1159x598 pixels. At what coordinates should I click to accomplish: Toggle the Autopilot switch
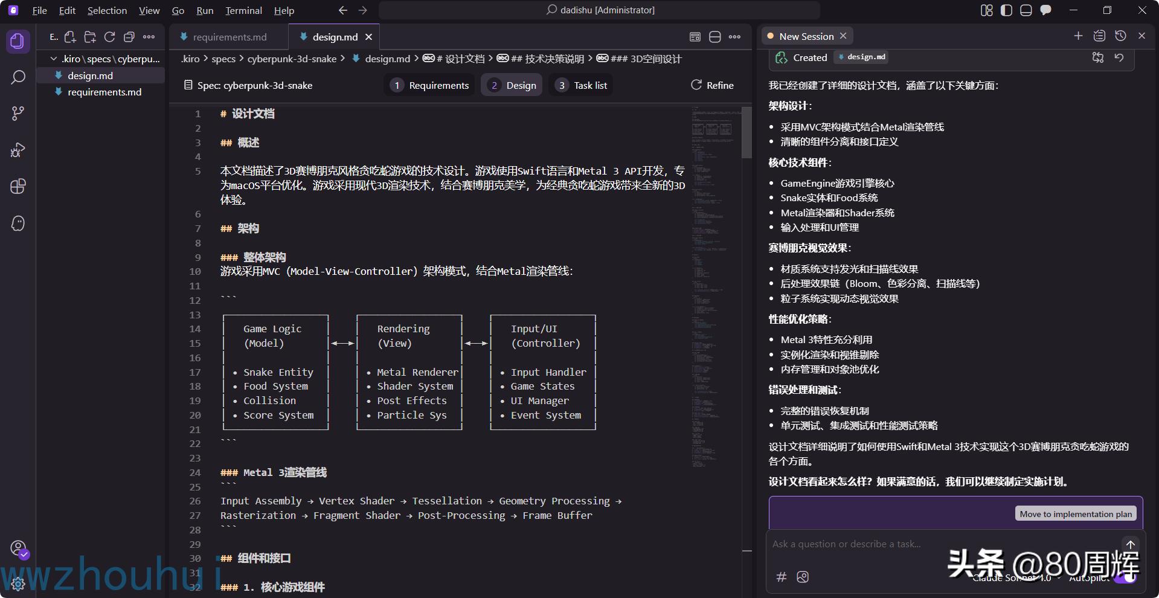point(1124,577)
